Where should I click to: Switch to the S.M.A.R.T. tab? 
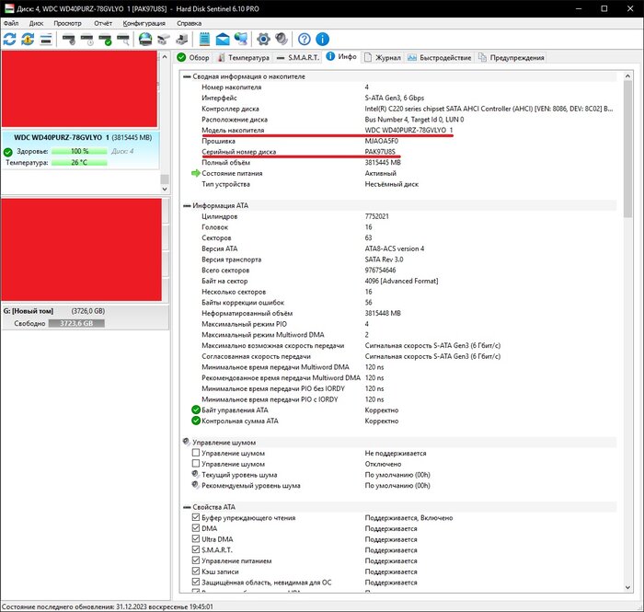click(x=298, y=57)
